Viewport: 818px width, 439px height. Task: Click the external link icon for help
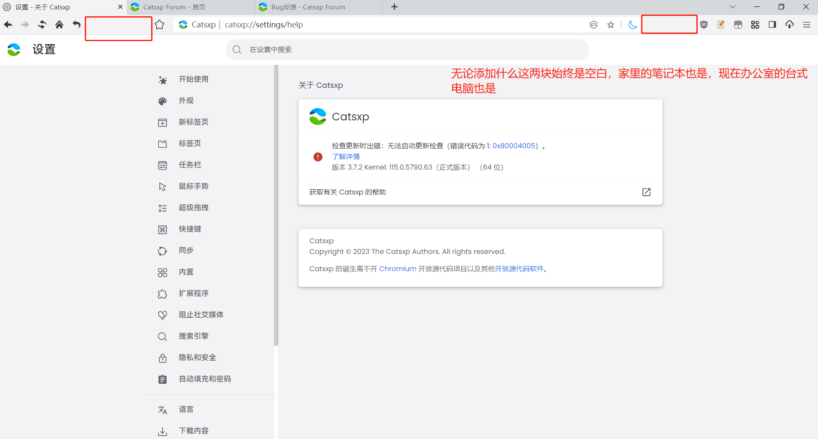coord(646,192)
